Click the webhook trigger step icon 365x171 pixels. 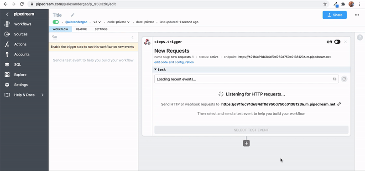[147, 42]
